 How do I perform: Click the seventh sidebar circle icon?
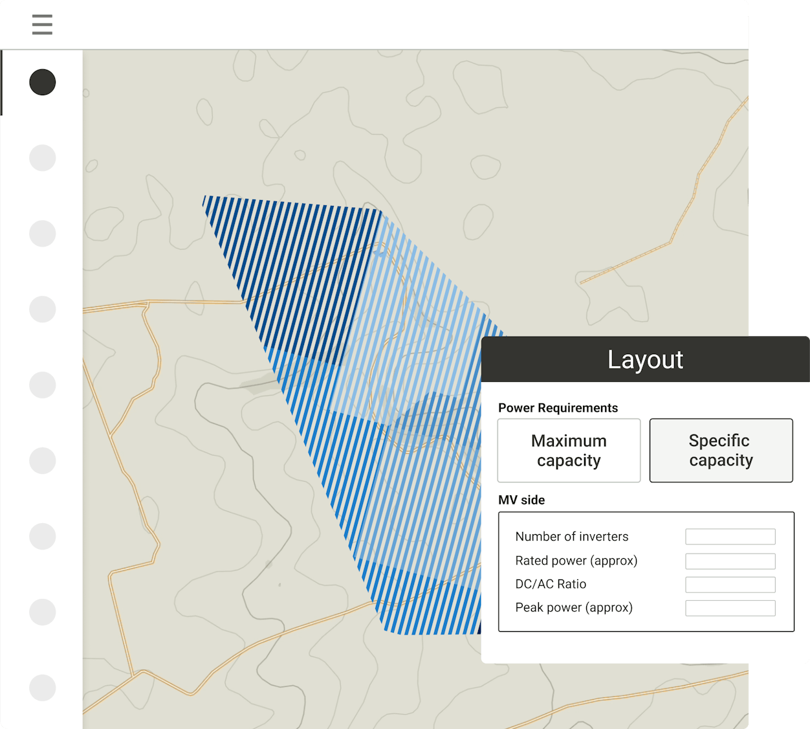tap(43, 536)
